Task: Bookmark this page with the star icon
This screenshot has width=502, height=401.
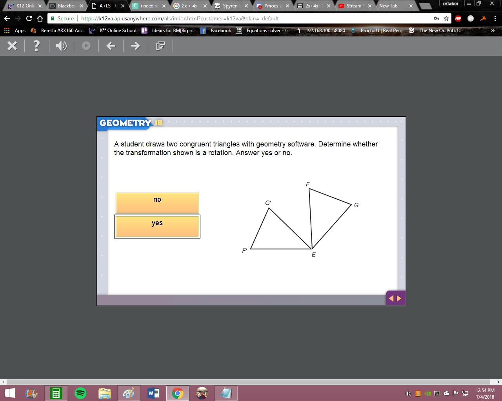Action: 446,18
